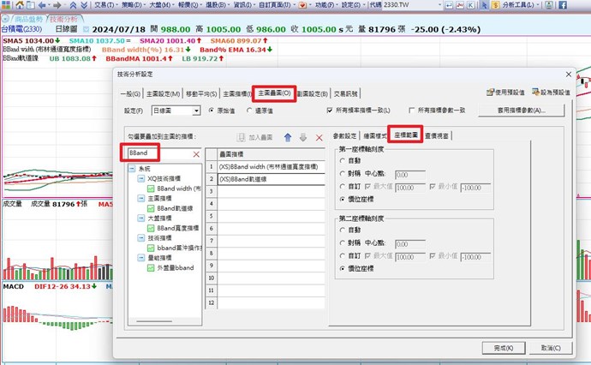591x365 pixels.
Task: Click the 完成 button
Action: pos(498,347)
